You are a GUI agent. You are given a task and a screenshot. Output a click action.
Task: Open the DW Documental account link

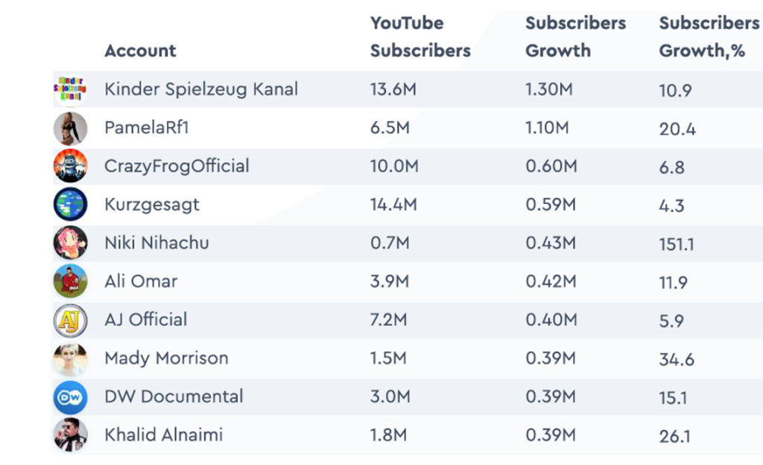point(174,397)
